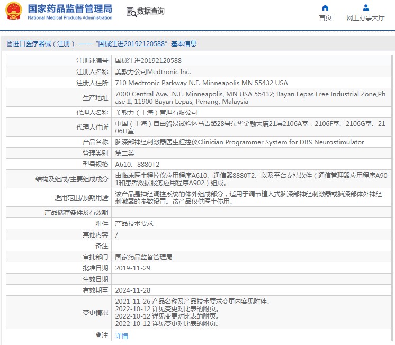This screenshot has width=395, height=345.
Task: Select product name Clinician Programmer System text
Action: pyautogui.click(x=281, y=142)
